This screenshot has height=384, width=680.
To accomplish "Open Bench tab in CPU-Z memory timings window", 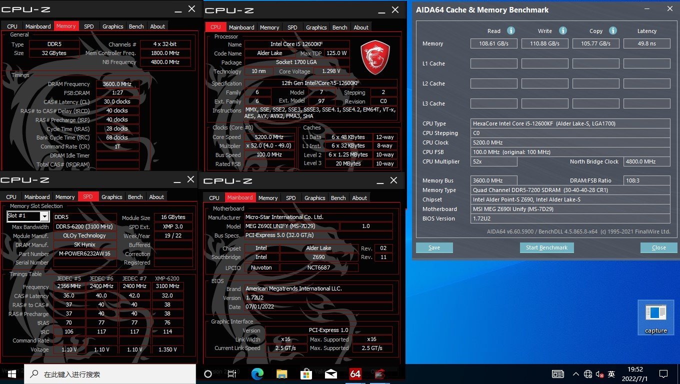I will click(x=136, y=26).
